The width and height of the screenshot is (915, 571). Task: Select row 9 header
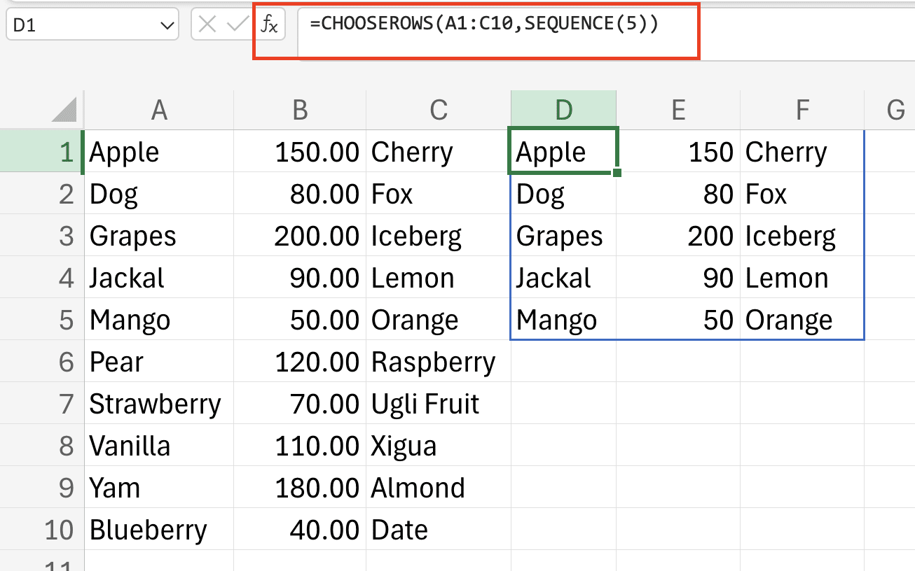[42, 487]
